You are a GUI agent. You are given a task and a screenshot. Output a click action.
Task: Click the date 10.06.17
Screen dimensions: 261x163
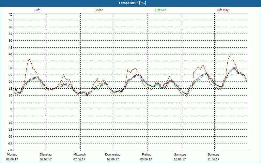[x=180, y=159]
